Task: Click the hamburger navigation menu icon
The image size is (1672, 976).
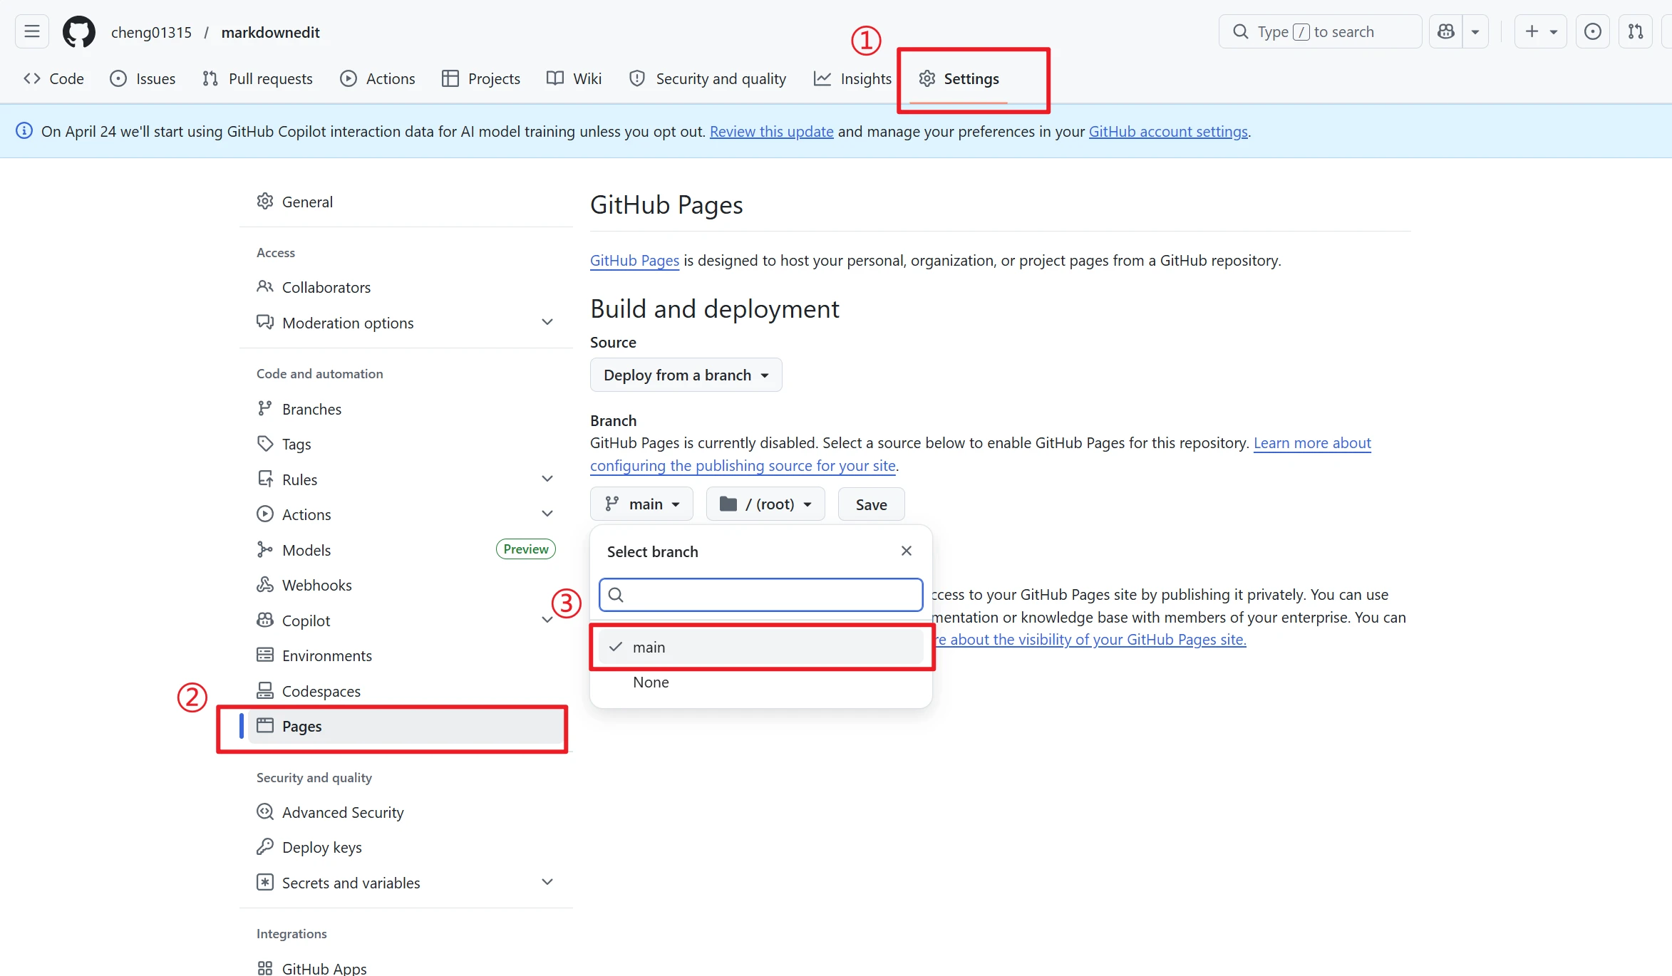Action: tap(31, 31)
